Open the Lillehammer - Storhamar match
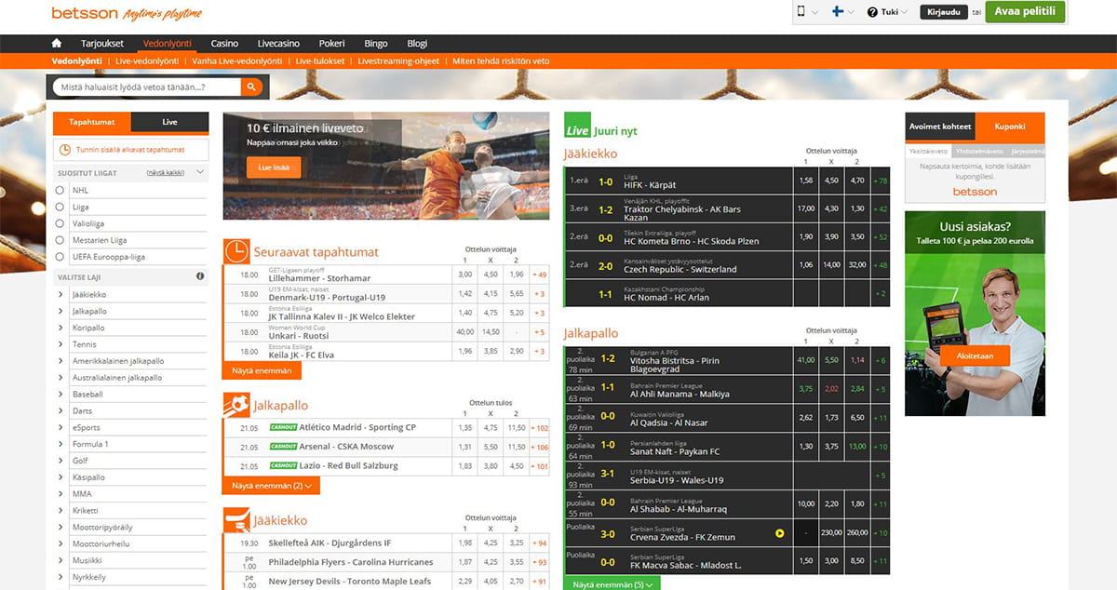The width and height of the screenshot is (1117, 590). tap(319, 278)
